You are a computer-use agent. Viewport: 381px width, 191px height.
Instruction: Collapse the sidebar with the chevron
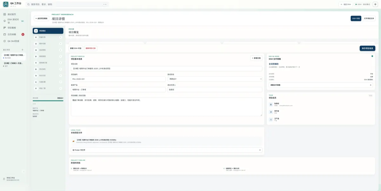(x=24, y=172)
